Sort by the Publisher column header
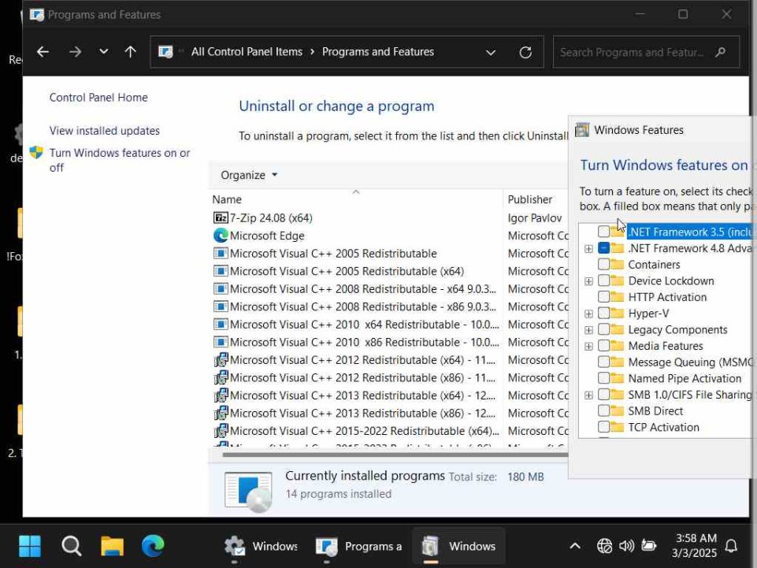 coord(529,199)
